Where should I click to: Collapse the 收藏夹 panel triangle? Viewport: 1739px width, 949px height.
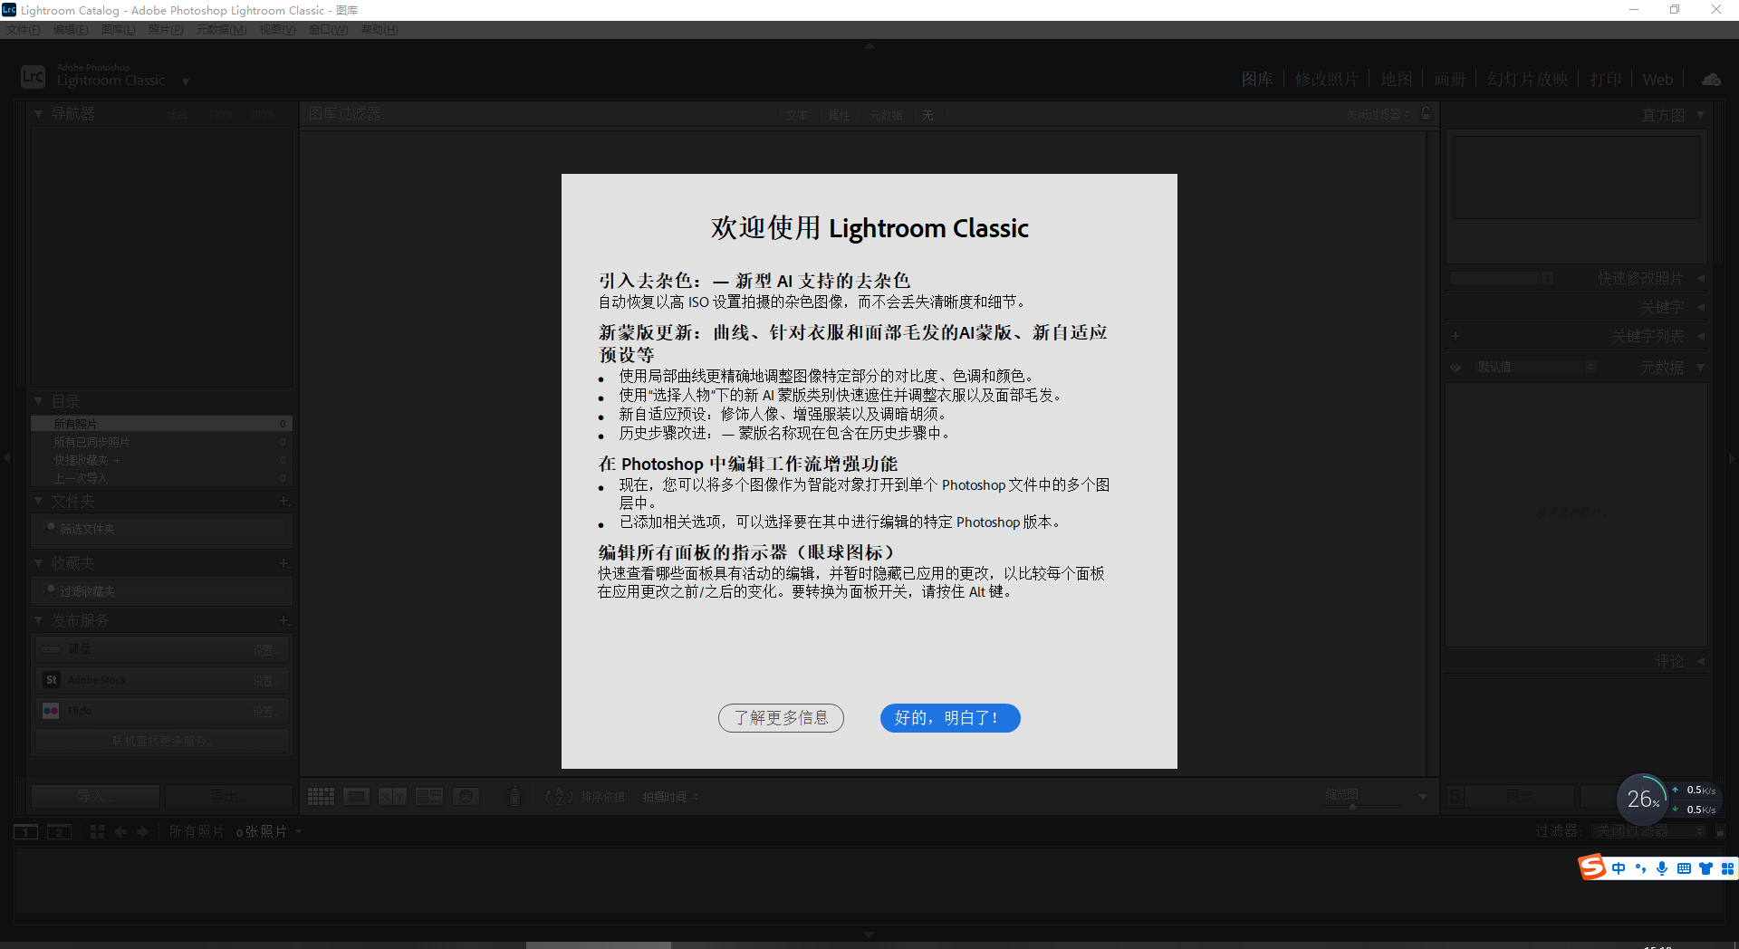pos(39,563)
